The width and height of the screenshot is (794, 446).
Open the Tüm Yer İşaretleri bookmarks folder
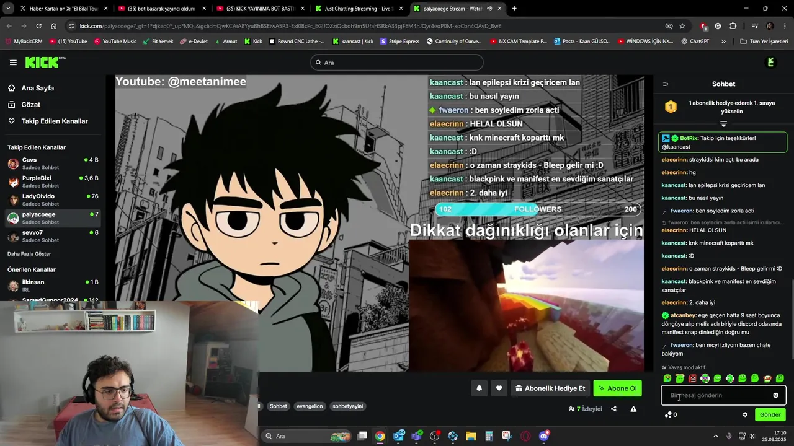764,42
